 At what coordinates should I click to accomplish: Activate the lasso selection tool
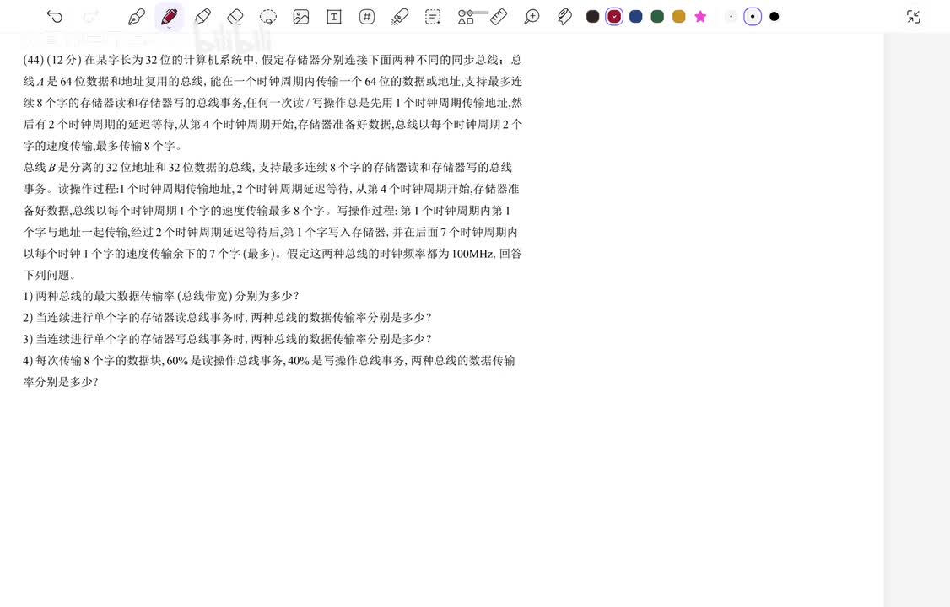pos(267,17)
